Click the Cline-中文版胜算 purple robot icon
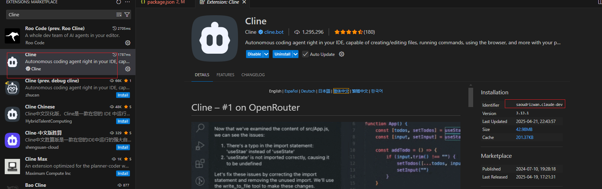 [x=12, y=140]
